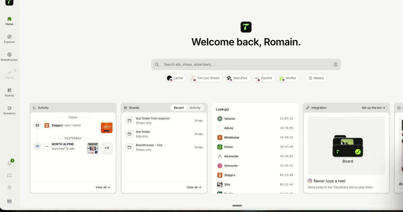Click the email icon in activity timeline
The height and width of the screenshot is (212, 403).
tap(37, 125)
